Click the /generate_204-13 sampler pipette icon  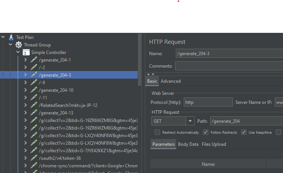pos(34,113)
